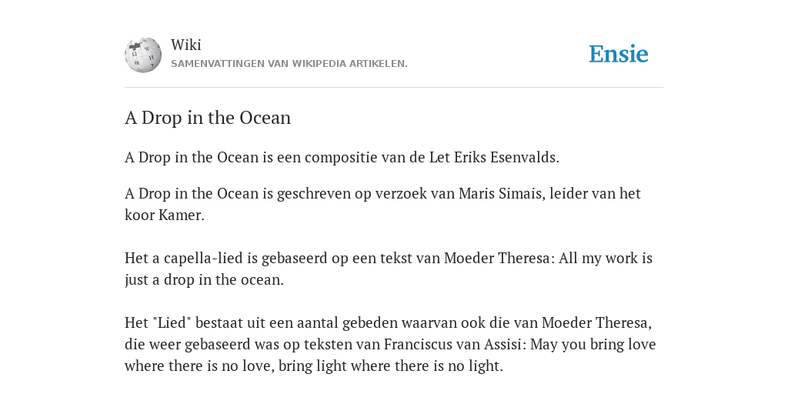
Task: Select 'Samenvattingen van Wikipedia artikelen' subtitle
Action: (x=289, y=64)
